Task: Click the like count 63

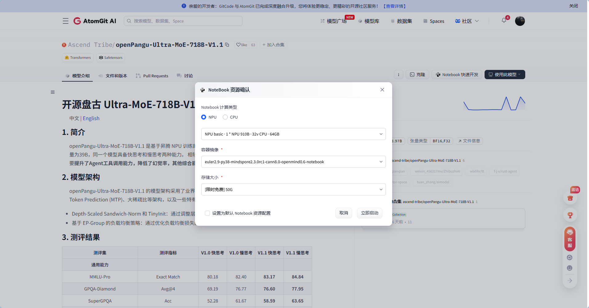Action: (x=253, y=45)
